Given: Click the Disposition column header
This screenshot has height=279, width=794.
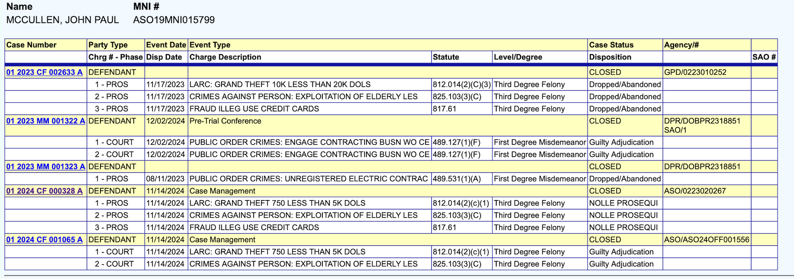Looking at the screenshot, I should tap(610, 57).
